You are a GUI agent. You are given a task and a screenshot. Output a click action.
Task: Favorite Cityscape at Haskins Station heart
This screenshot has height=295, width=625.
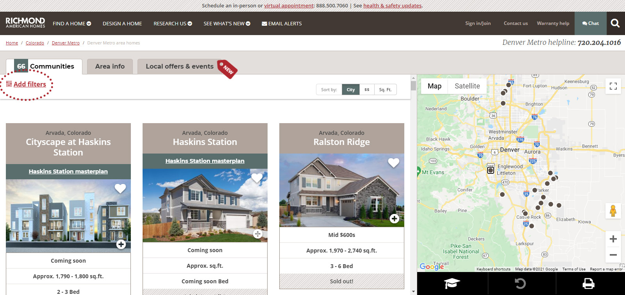tap(120, 189)
